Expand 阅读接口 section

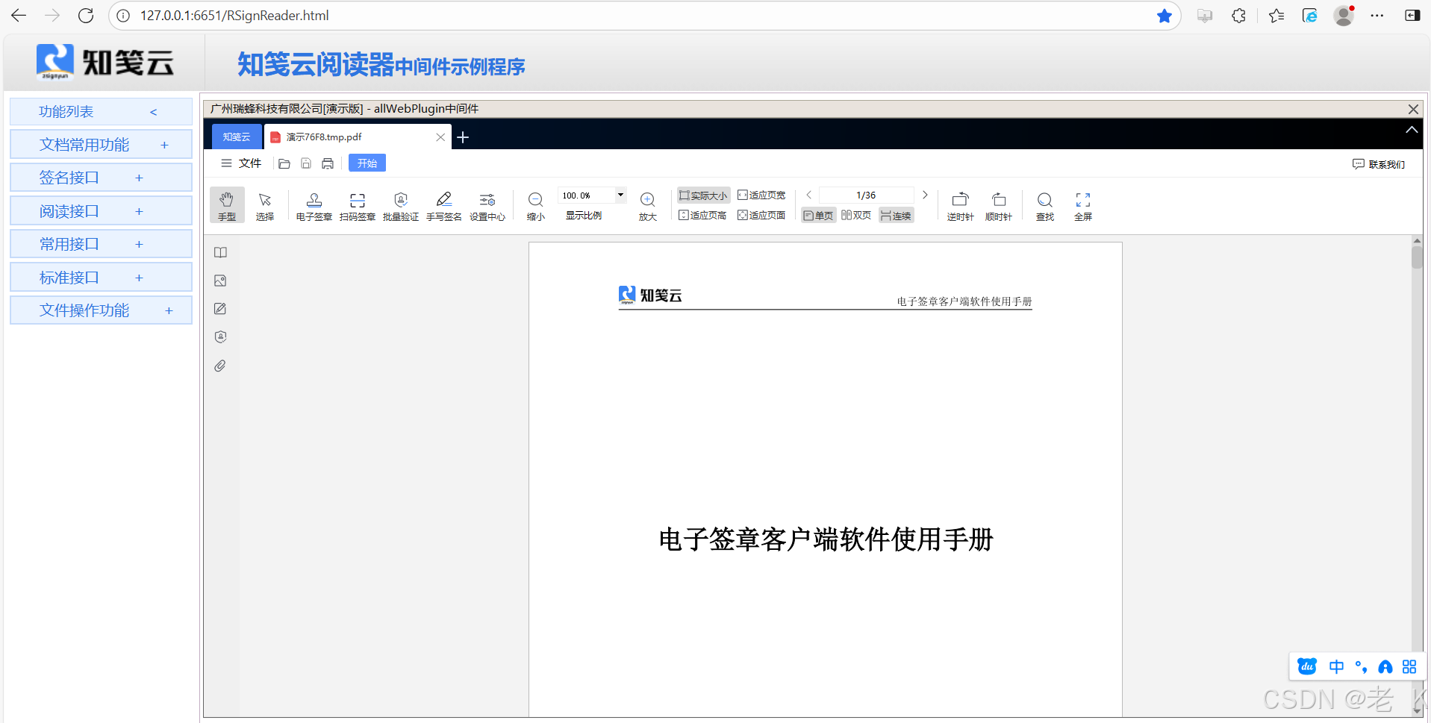[101, 211]
